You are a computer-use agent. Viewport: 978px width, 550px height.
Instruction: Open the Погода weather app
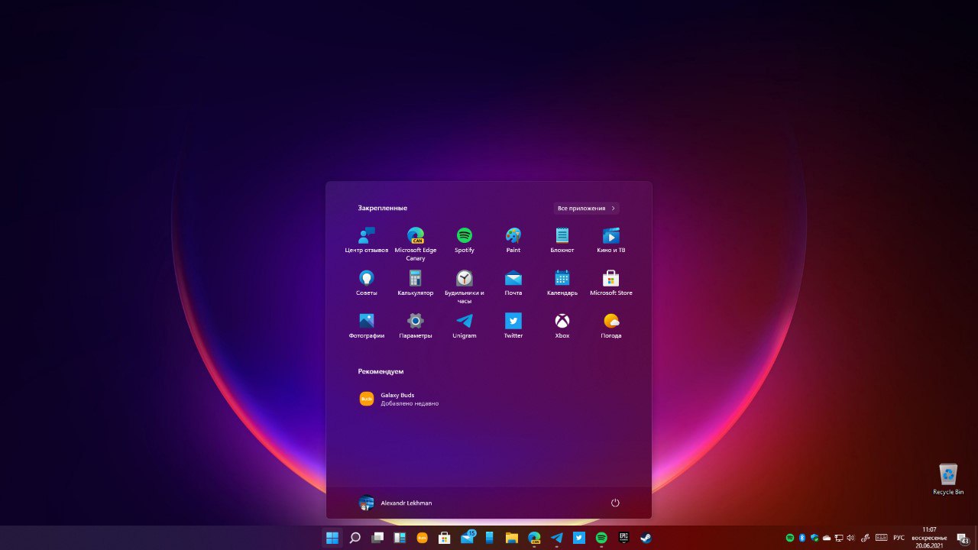(x=611, y=325)
